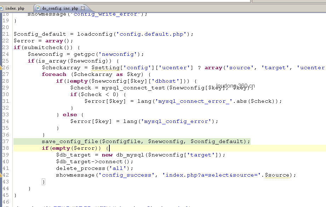The image size is (326, 207).
Task: Click the 'index.php?a=select&source=' string
Action: [x=211, y=175]
